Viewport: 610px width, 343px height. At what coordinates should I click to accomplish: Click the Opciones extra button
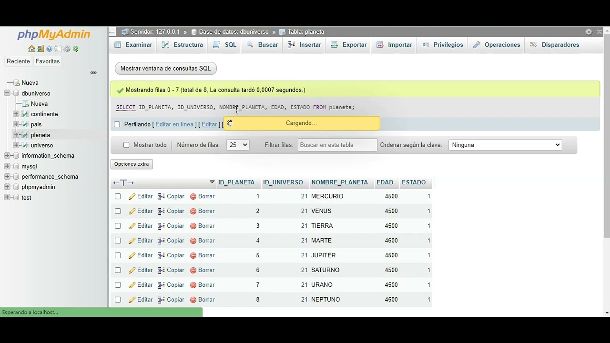click(x=132, y=164)
